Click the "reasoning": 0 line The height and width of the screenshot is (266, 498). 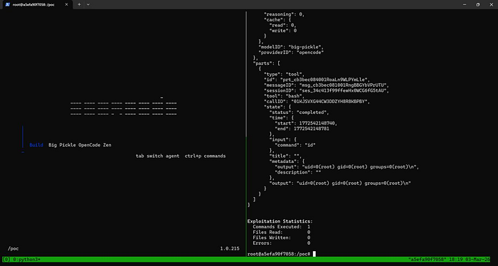[285, 14]
